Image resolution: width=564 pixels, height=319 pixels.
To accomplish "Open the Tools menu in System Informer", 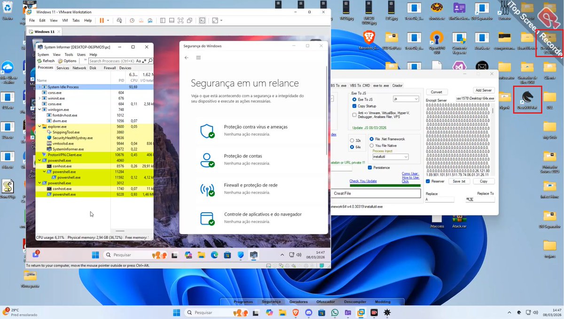I will tap(69, 54).
